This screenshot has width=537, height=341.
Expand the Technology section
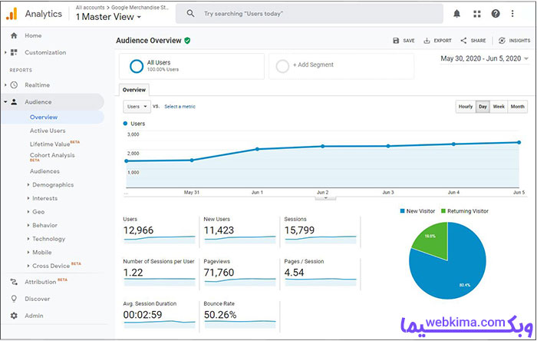point(28,239)
